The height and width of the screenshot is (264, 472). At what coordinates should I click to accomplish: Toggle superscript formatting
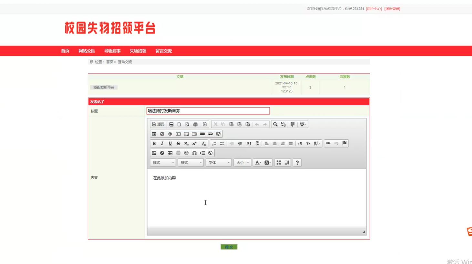[194, 144]
